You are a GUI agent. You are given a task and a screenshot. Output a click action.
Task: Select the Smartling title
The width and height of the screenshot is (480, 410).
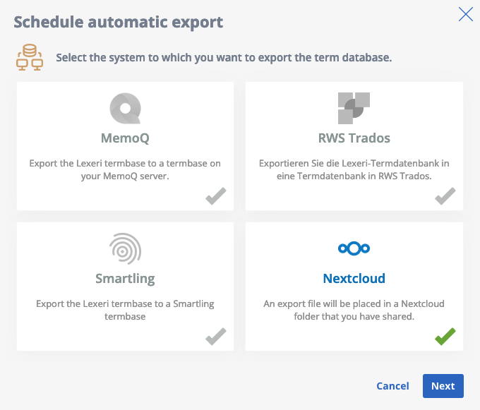125,279
